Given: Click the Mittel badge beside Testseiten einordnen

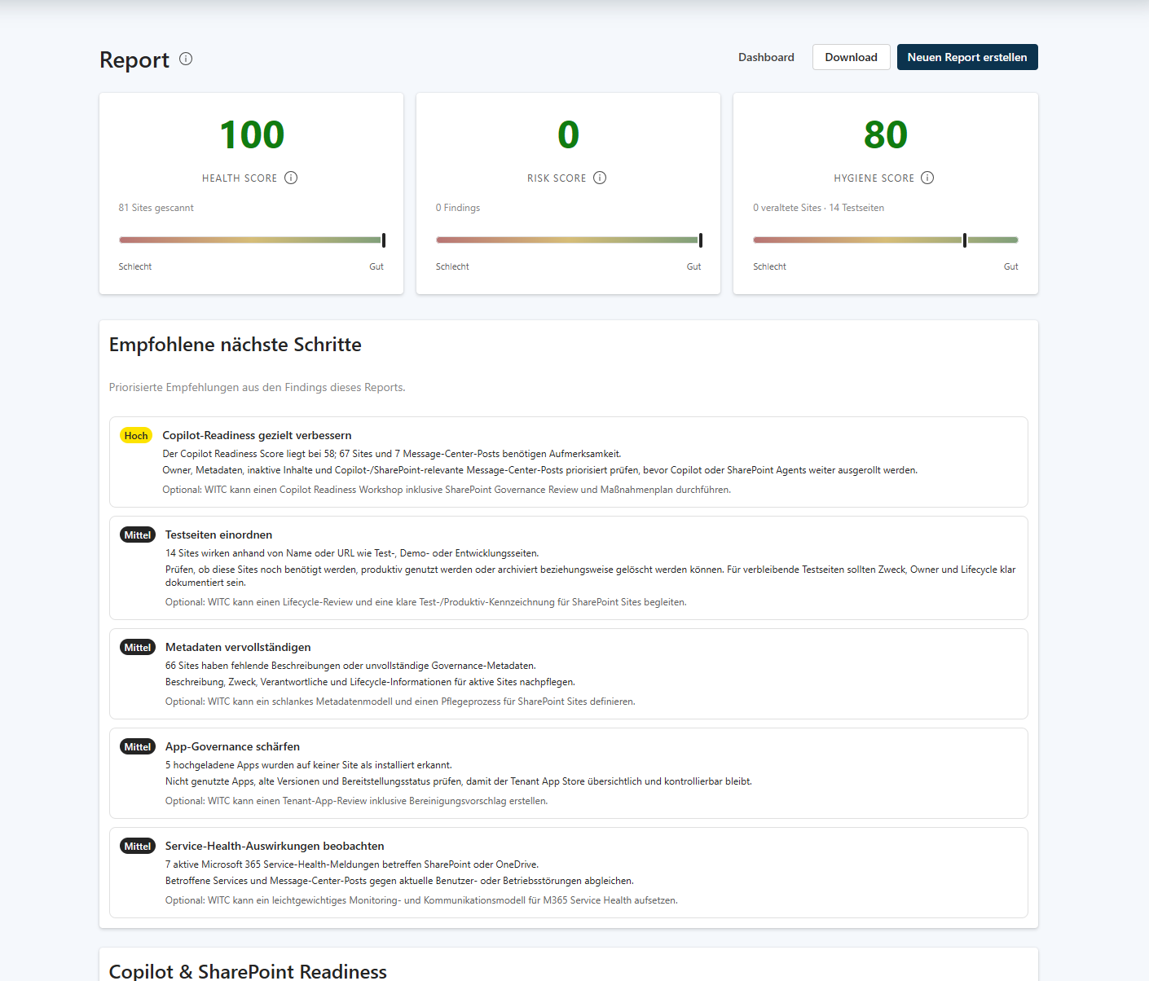Looking at the screenshot, I should 138,534.
